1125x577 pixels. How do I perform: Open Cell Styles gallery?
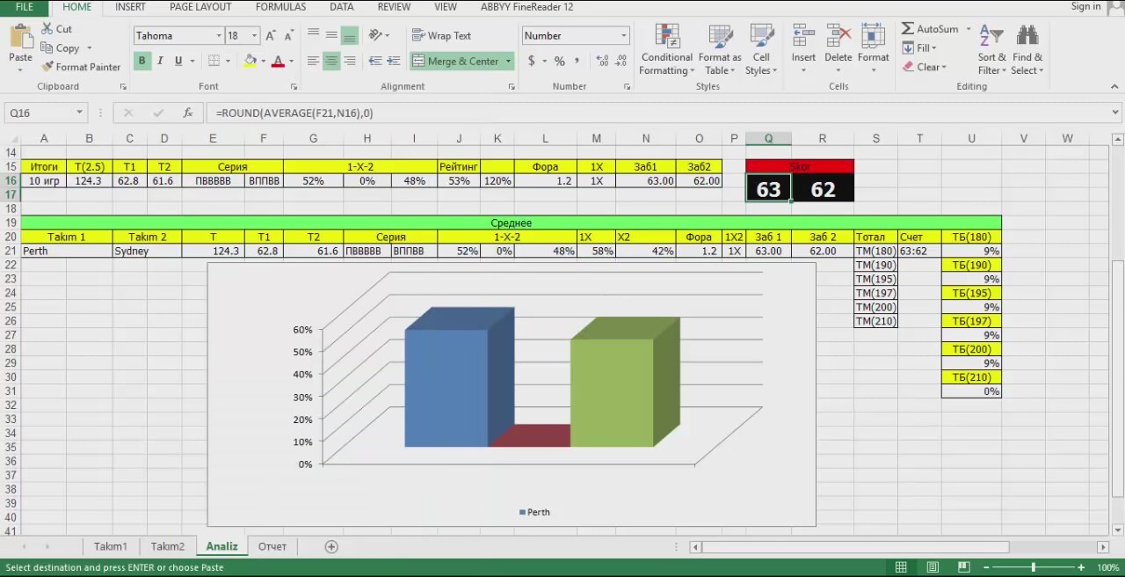pyautogui.click(x=761, y=49)
